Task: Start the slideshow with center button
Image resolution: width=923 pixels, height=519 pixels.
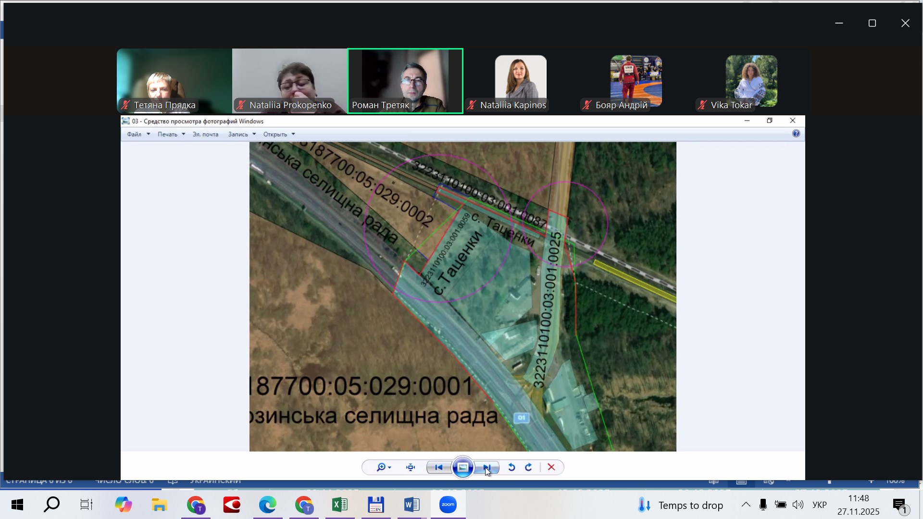Action: pos(462,467)
